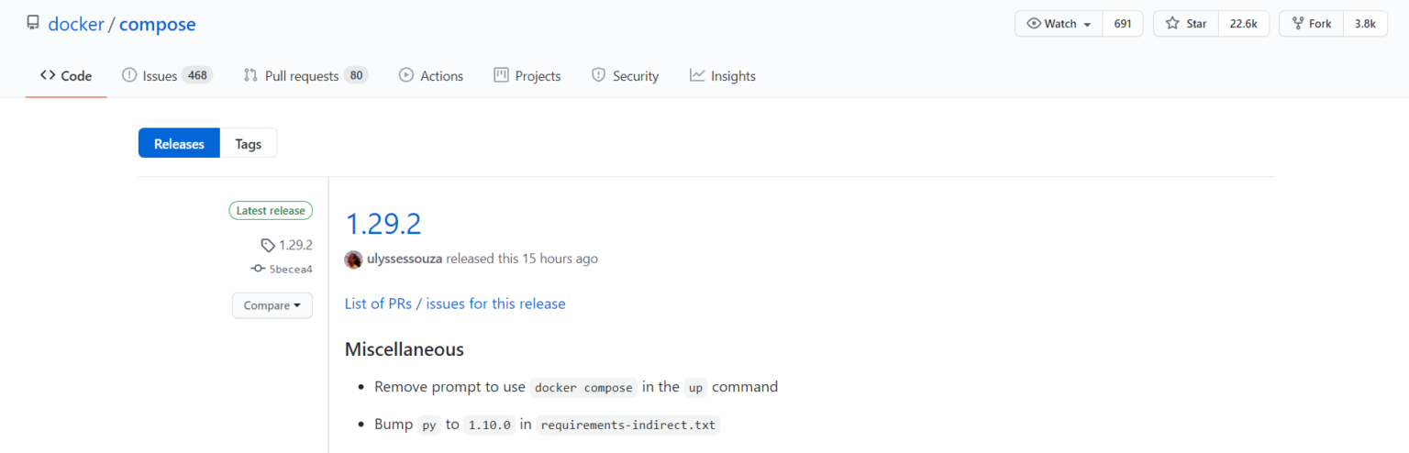The width and height of the screenshot is (1409, 453).
Task: Click the 'py' code text
Action: point(428,425)
